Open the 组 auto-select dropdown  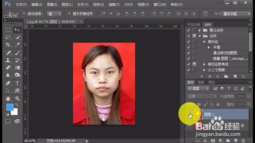click(x=54, y=14)
